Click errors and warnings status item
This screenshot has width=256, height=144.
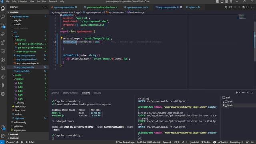coord(30,142)
